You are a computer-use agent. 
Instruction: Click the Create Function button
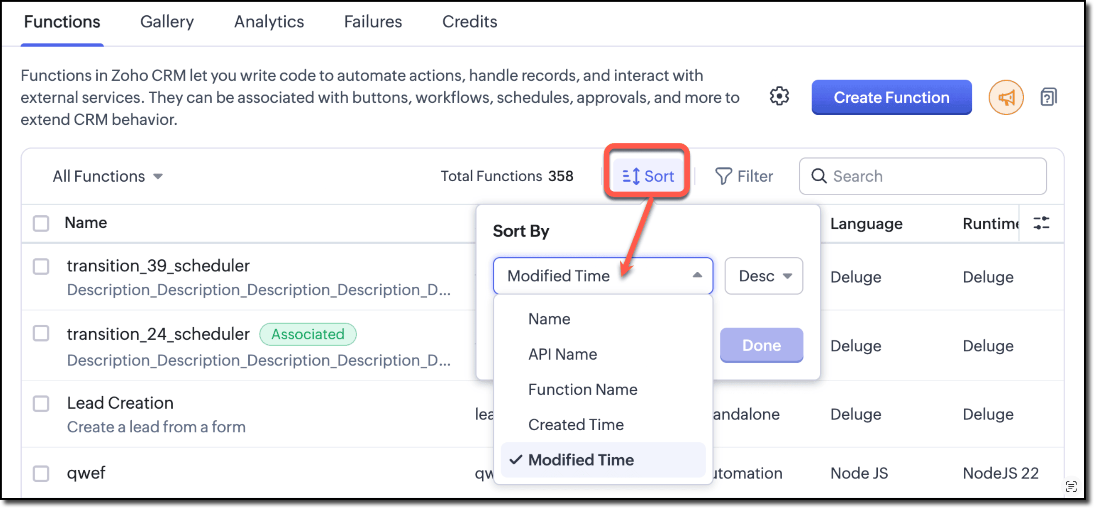[x=891, y=98]
